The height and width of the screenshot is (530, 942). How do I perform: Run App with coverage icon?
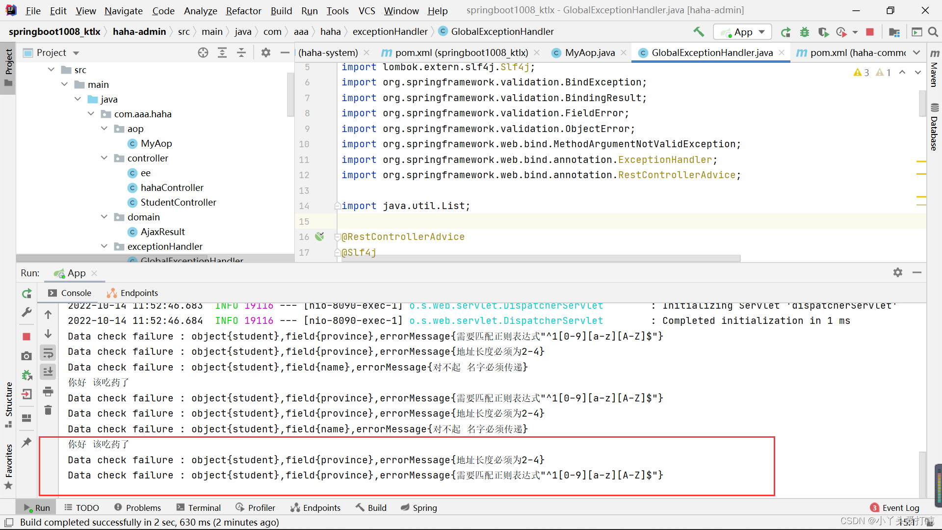(823, 32)
